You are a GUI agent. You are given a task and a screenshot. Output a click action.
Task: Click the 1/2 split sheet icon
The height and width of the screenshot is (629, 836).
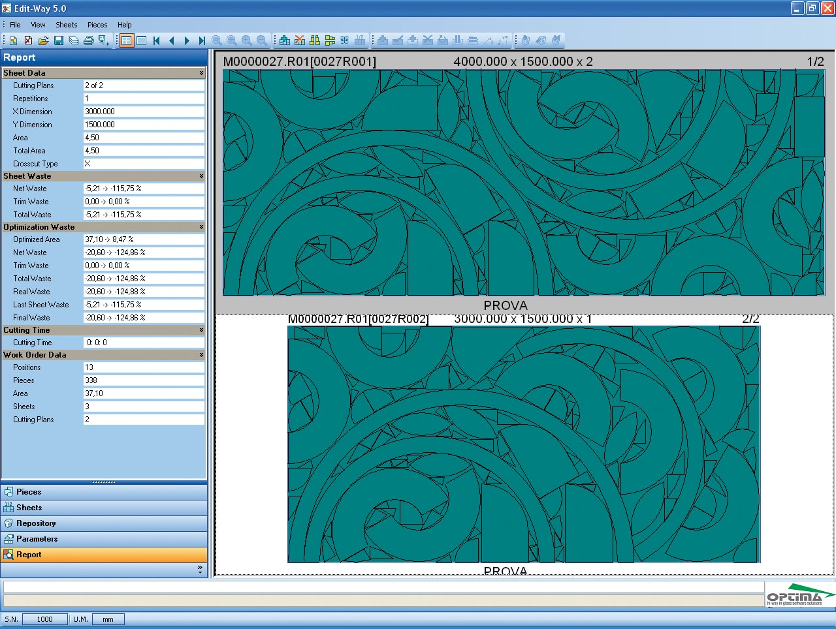pyautogui.click(x=360, y=40)
